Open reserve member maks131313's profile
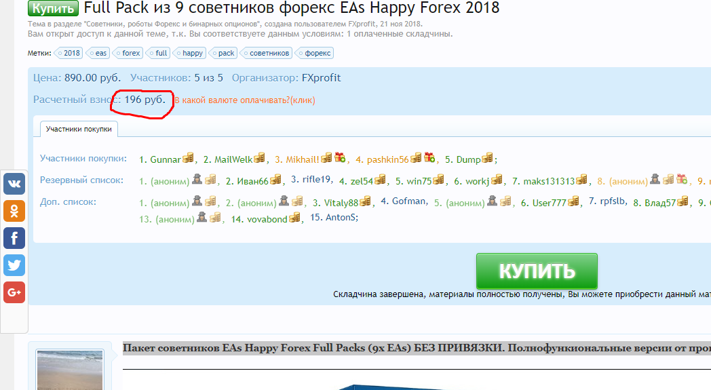711x390 pixels. (x=549, y=181)
